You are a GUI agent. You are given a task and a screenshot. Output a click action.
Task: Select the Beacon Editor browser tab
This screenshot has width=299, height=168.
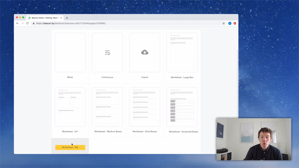(45, 18)
